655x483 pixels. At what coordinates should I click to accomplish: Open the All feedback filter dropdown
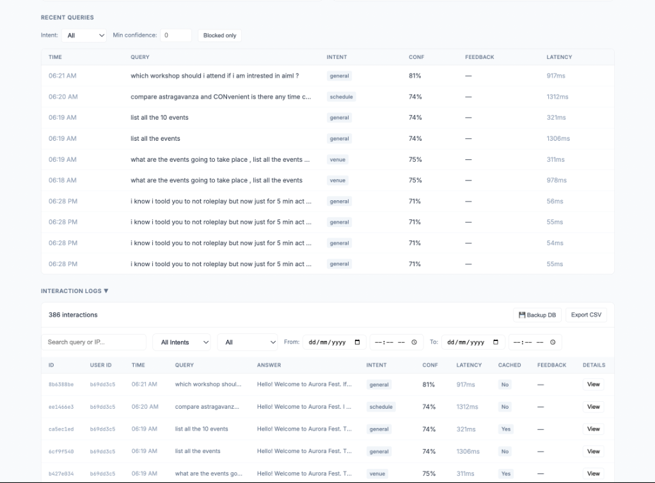(x=248, y=342)
